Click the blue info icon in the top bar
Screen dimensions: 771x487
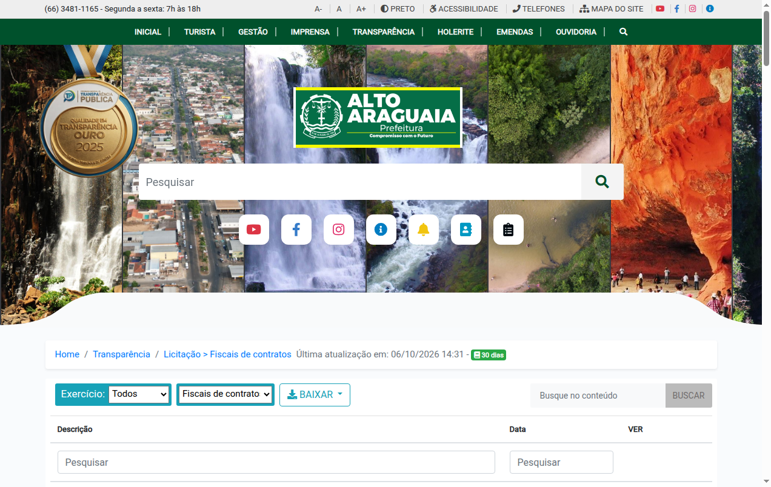click(x=710, y=9)
